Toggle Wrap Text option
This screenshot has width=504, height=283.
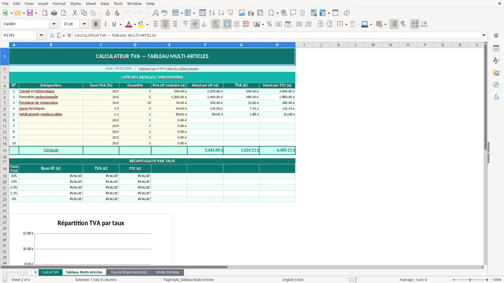tap(215, 24)
